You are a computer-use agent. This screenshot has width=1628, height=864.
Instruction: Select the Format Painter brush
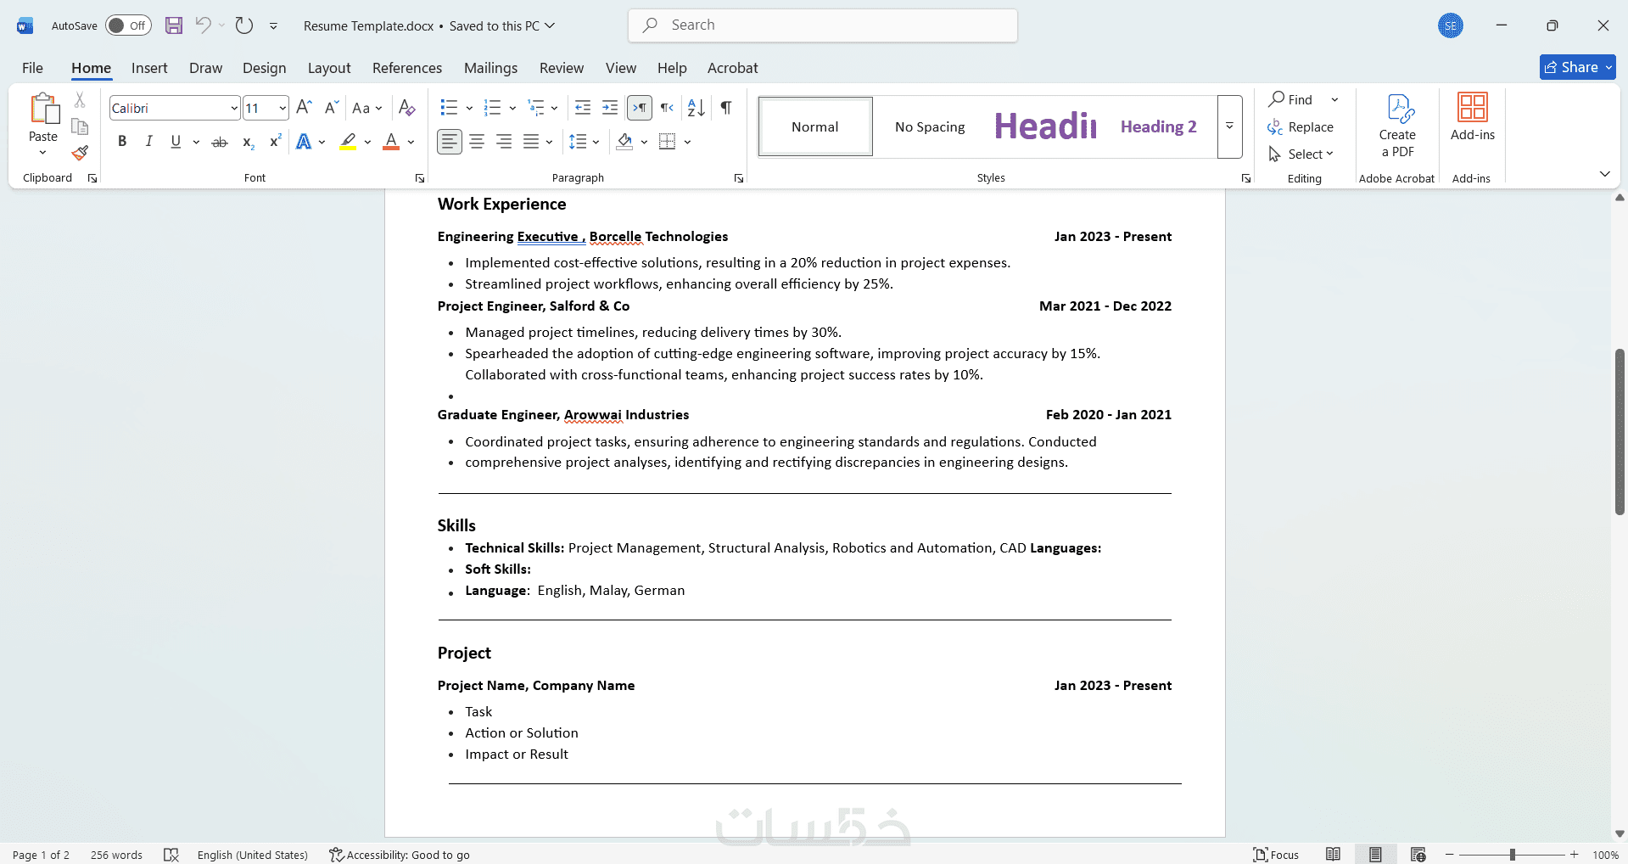point(80,153)
